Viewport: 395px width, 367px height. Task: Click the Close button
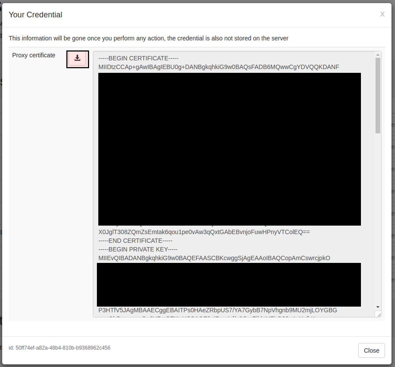click(371, 350)
